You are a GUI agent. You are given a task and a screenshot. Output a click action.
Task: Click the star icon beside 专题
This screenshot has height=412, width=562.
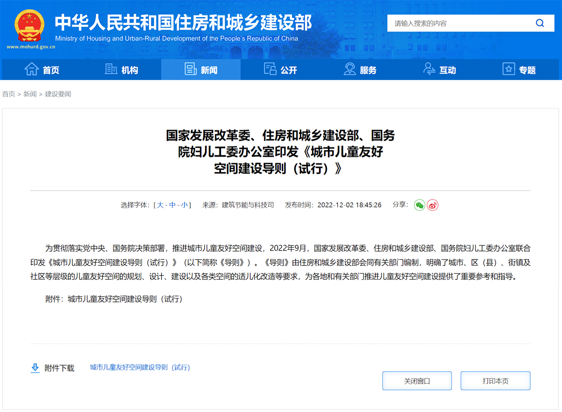click(x=508, y=69)
